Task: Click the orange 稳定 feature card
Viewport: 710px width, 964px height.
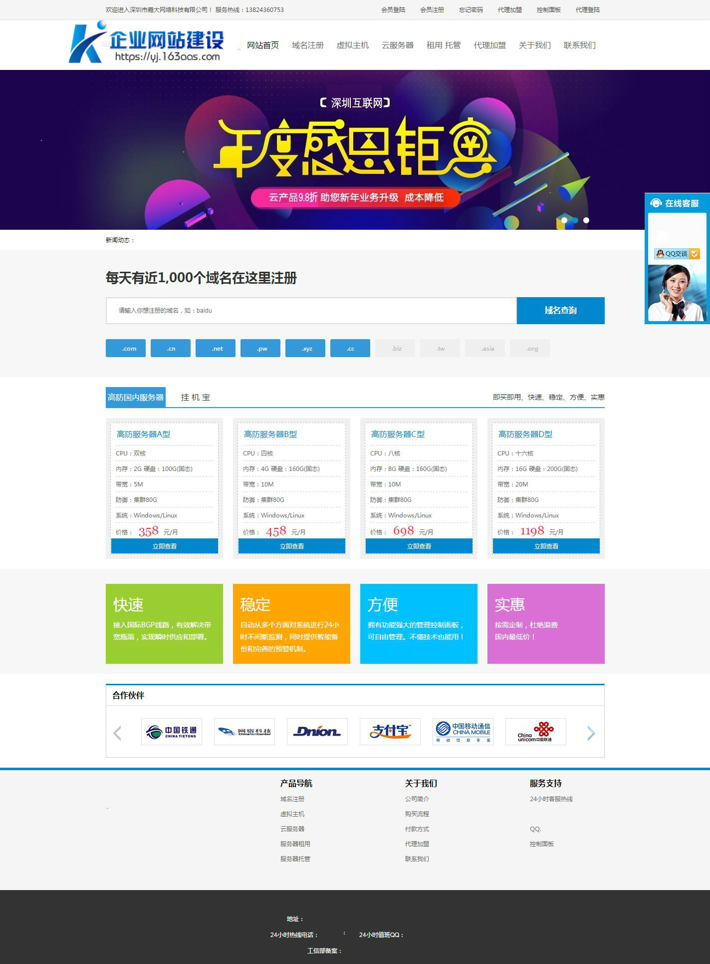Action: coord(291,623)
